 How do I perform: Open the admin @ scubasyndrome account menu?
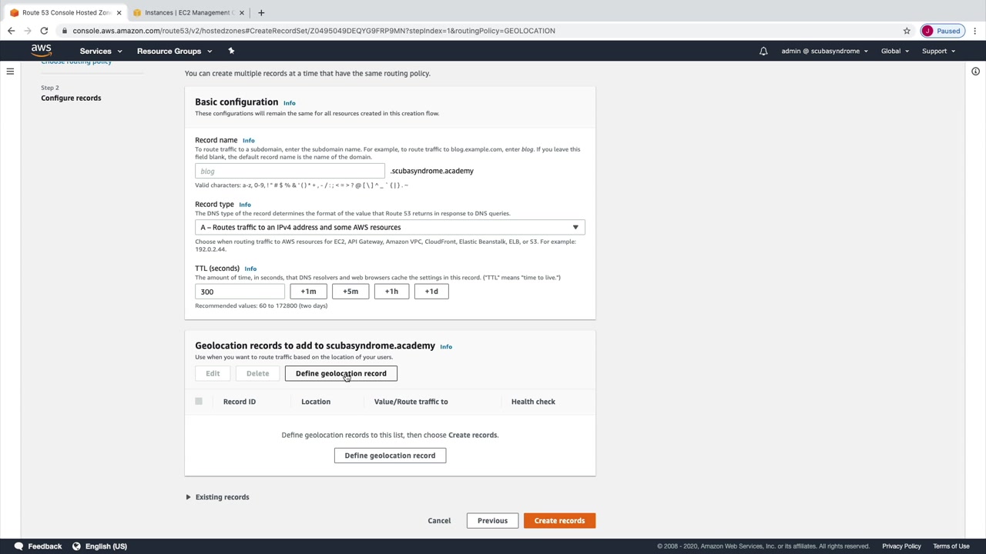(x=824, y=51)
